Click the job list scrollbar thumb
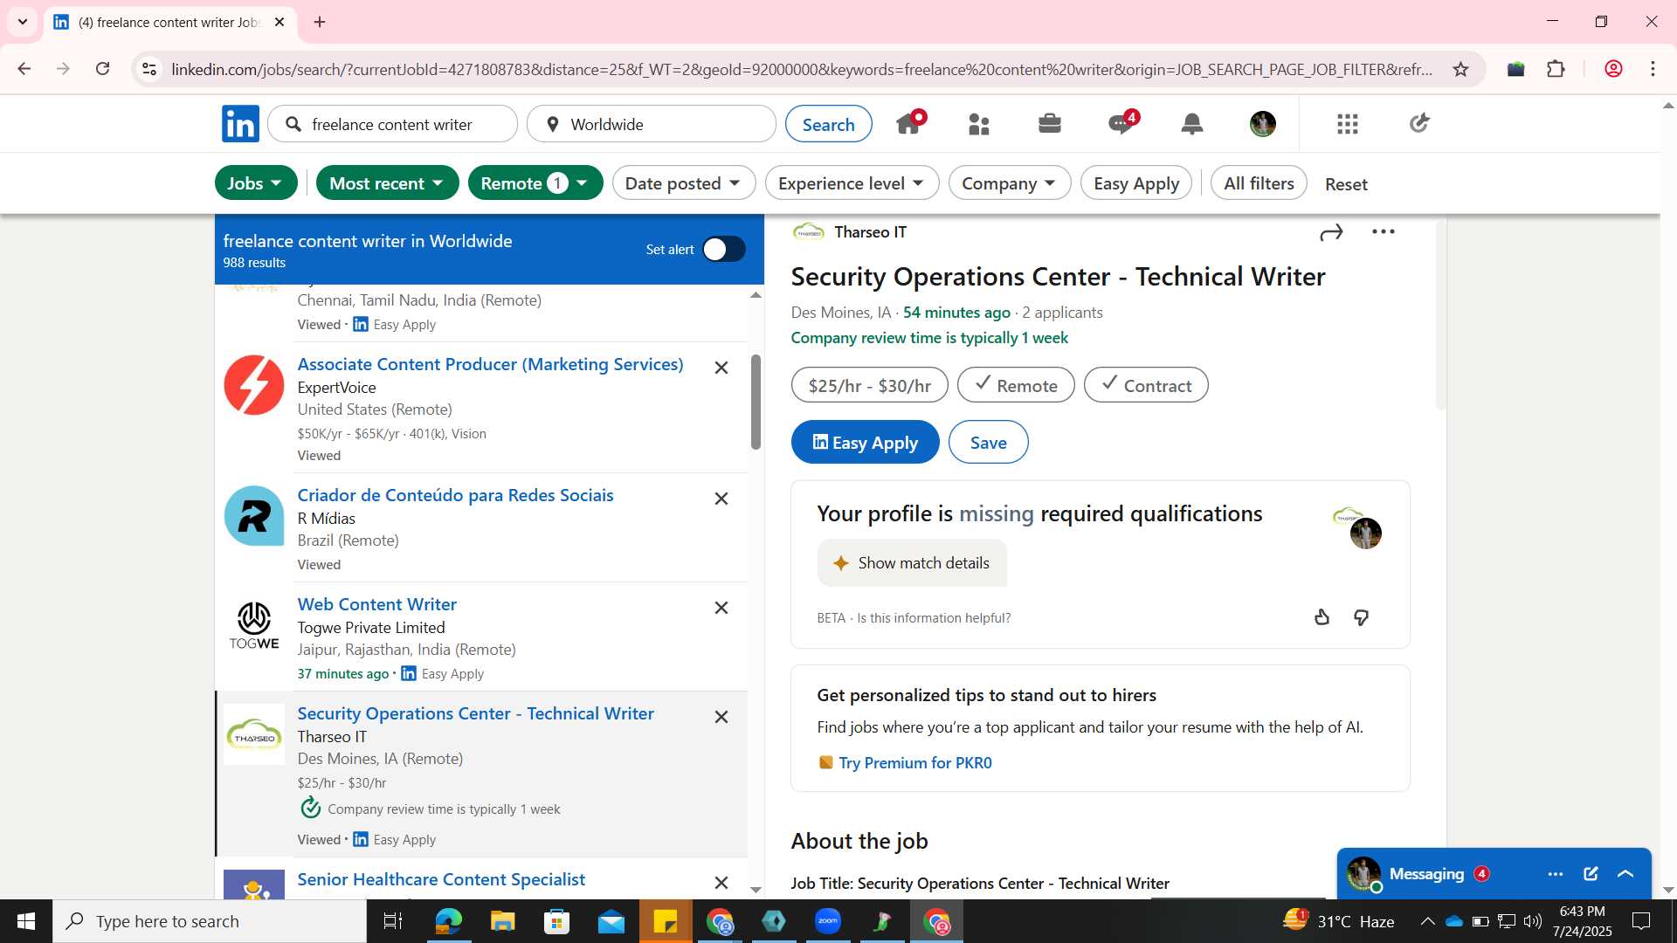The width and height of the screenshot is (1677, 943). click(x=756, y=403)
